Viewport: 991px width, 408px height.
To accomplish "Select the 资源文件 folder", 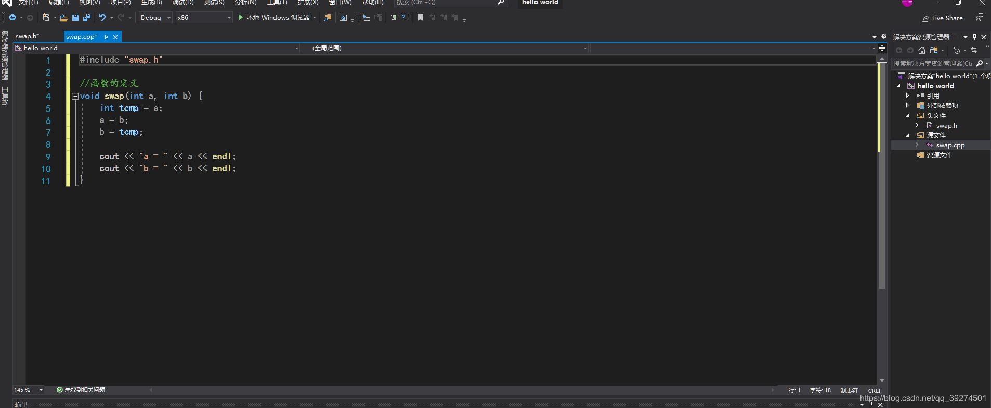I will 939,155.
